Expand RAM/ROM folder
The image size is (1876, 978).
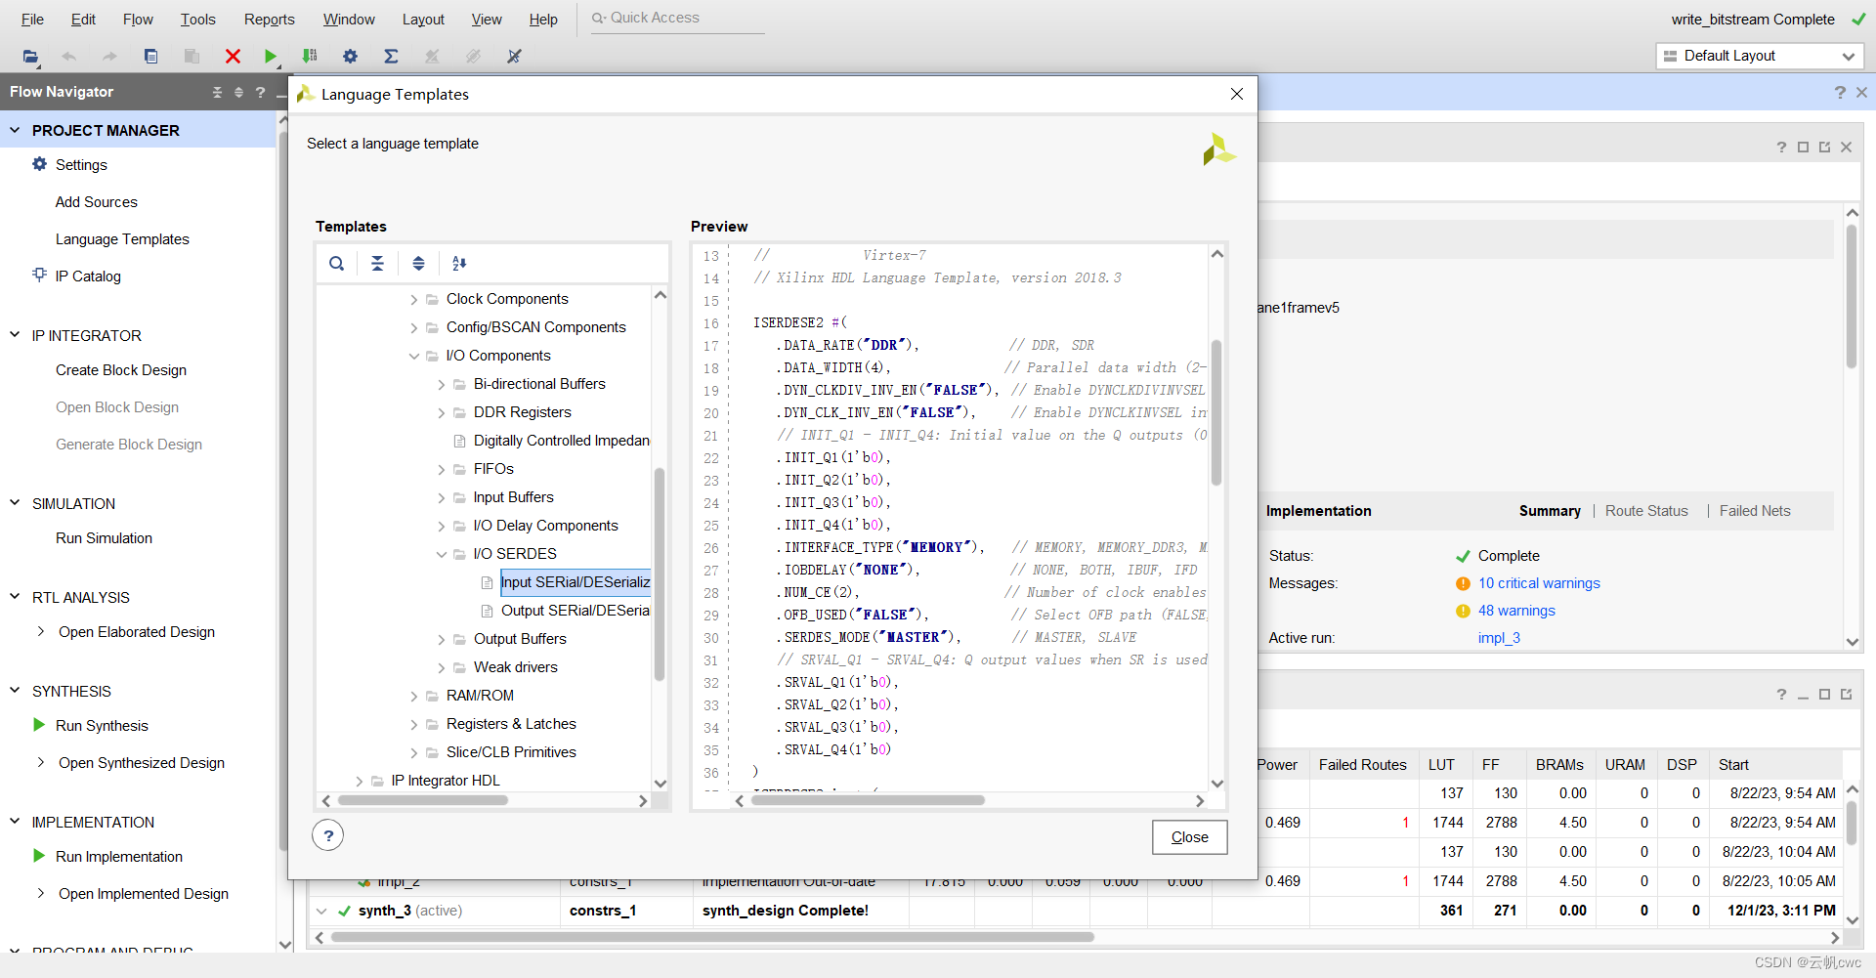414,697
